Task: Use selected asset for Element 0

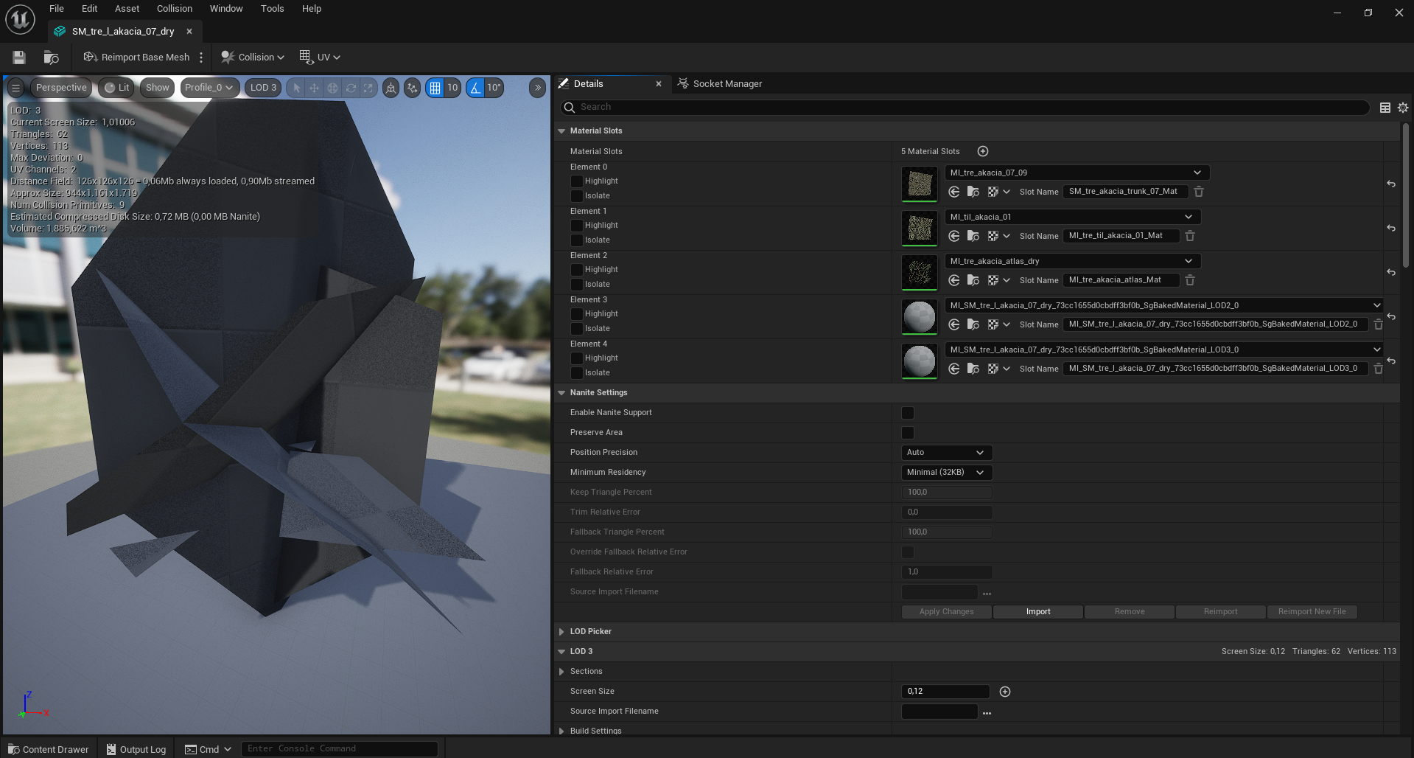Action: tap(954, 192)
